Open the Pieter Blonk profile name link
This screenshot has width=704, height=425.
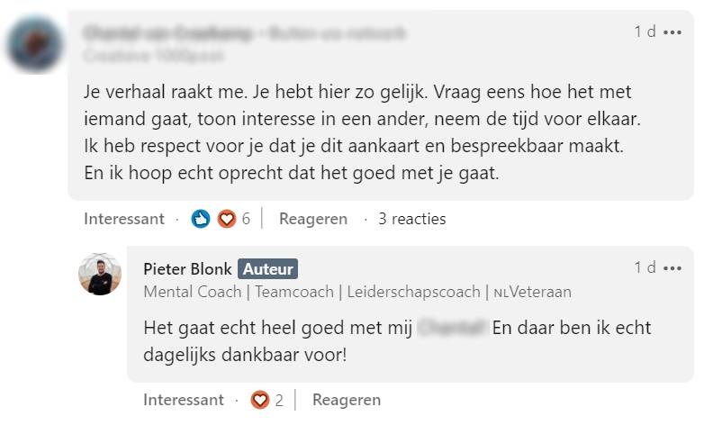click(187, 268)
